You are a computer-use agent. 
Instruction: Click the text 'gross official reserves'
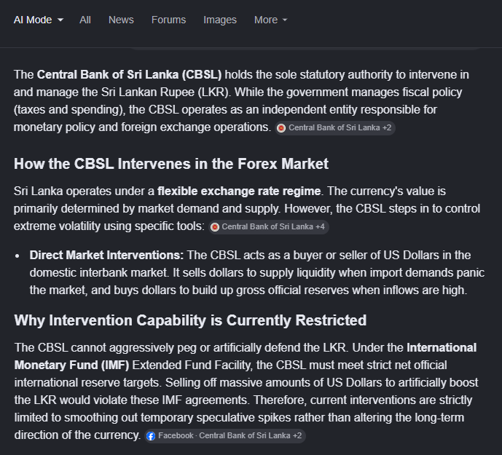pos(292,290)
